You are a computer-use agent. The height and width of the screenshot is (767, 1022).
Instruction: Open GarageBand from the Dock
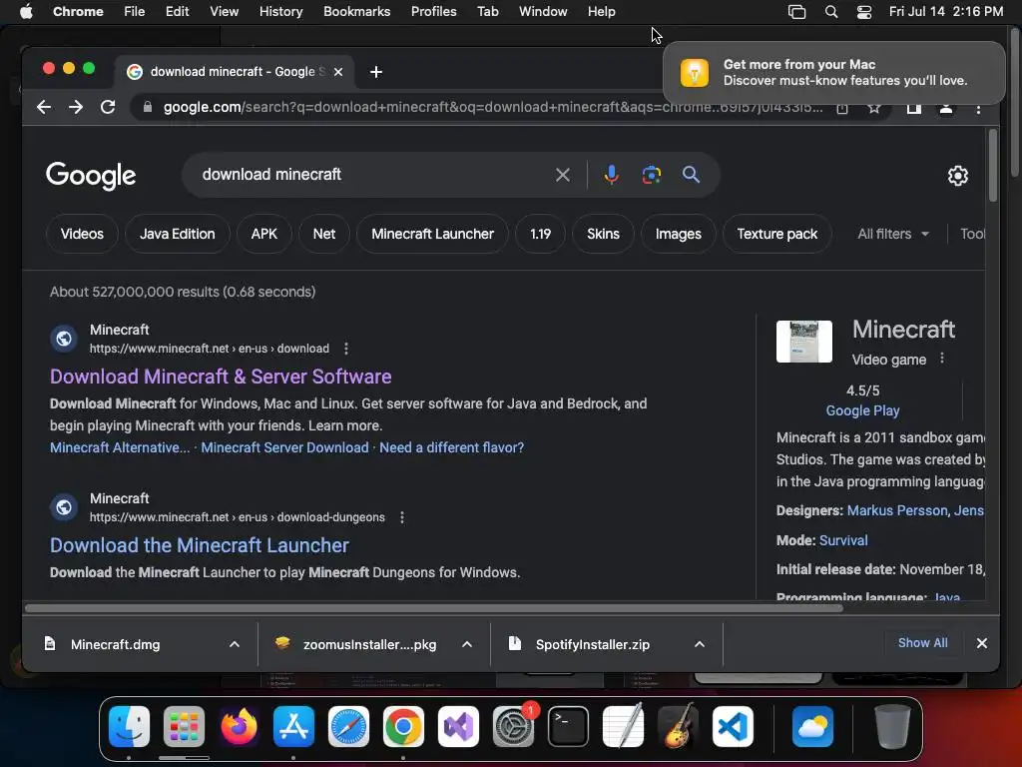tap(678, 726)
